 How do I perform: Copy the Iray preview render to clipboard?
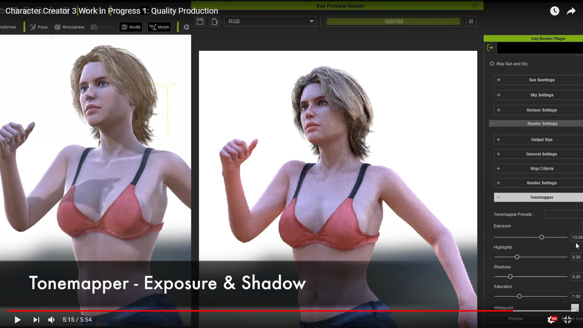pyautogui.click(x=215, y=21)
